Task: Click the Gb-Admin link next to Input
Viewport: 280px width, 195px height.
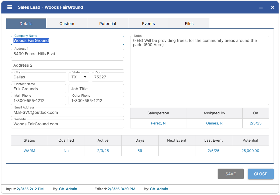Action: click(68, 189)
